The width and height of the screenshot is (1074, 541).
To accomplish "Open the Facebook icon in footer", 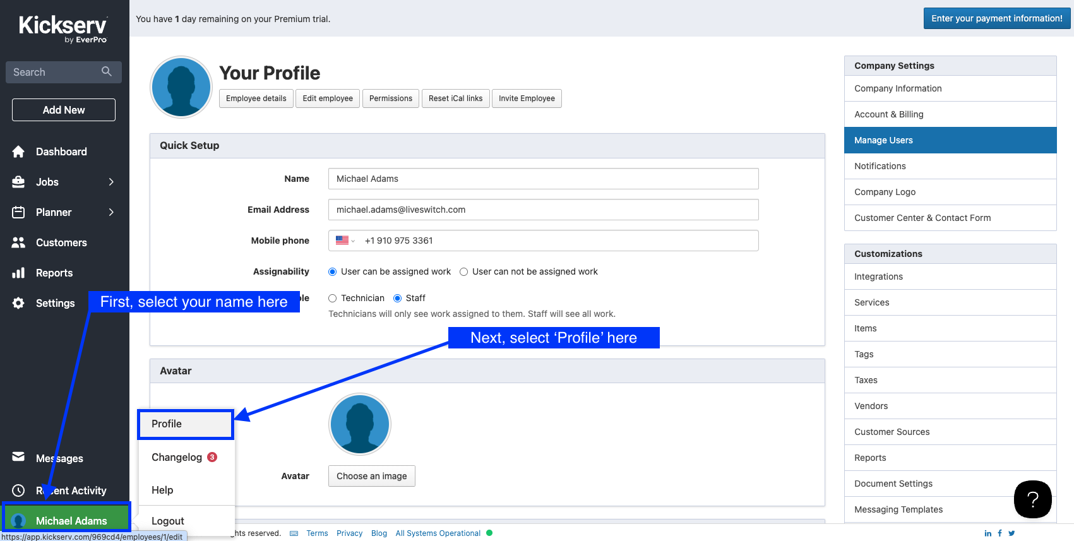I will [999, 533].
